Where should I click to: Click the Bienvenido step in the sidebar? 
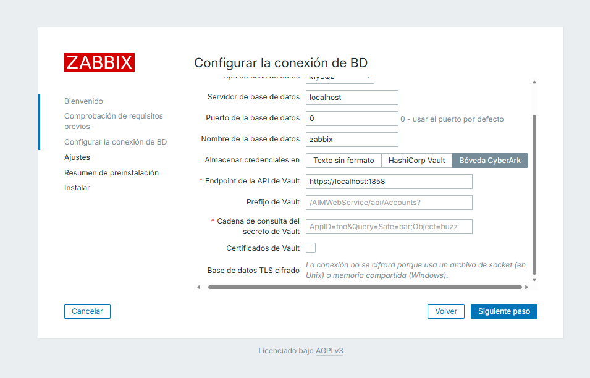(83, 101)
